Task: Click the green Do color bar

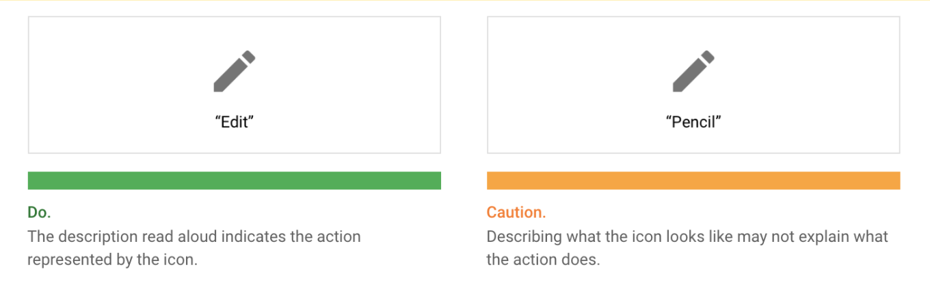Action: pyautogui.click(x=235, y=180)
